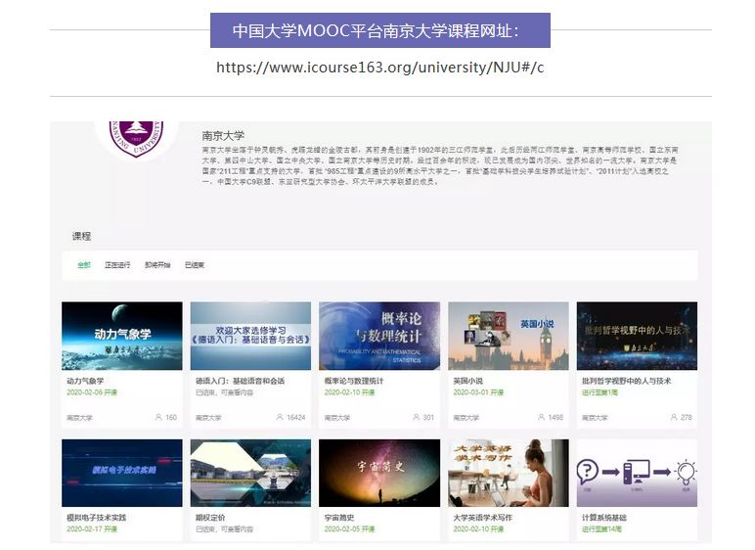Open the icourse163 NJU university URL
Image resolution: width=755 pixels, height=550 pixels.
pyautogui.click(x=379, y=67)
